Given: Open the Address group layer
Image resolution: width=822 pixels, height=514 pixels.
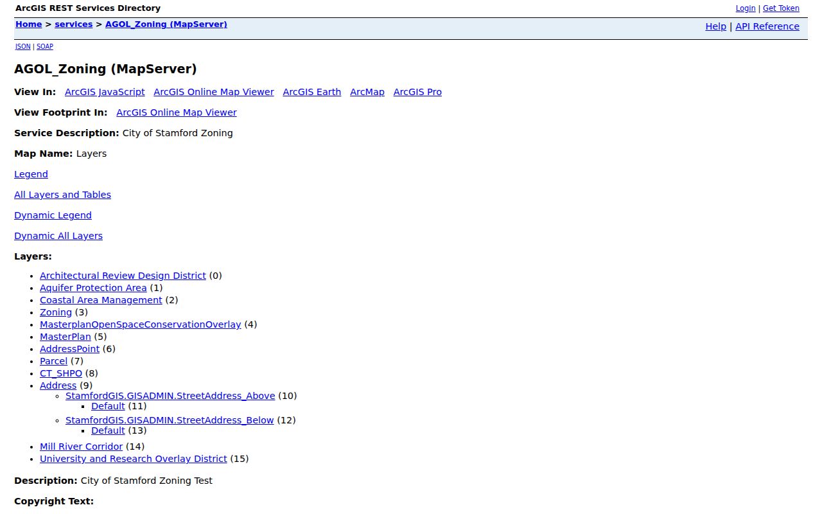Looking at the screenshot, I should [x=58, y=385].
